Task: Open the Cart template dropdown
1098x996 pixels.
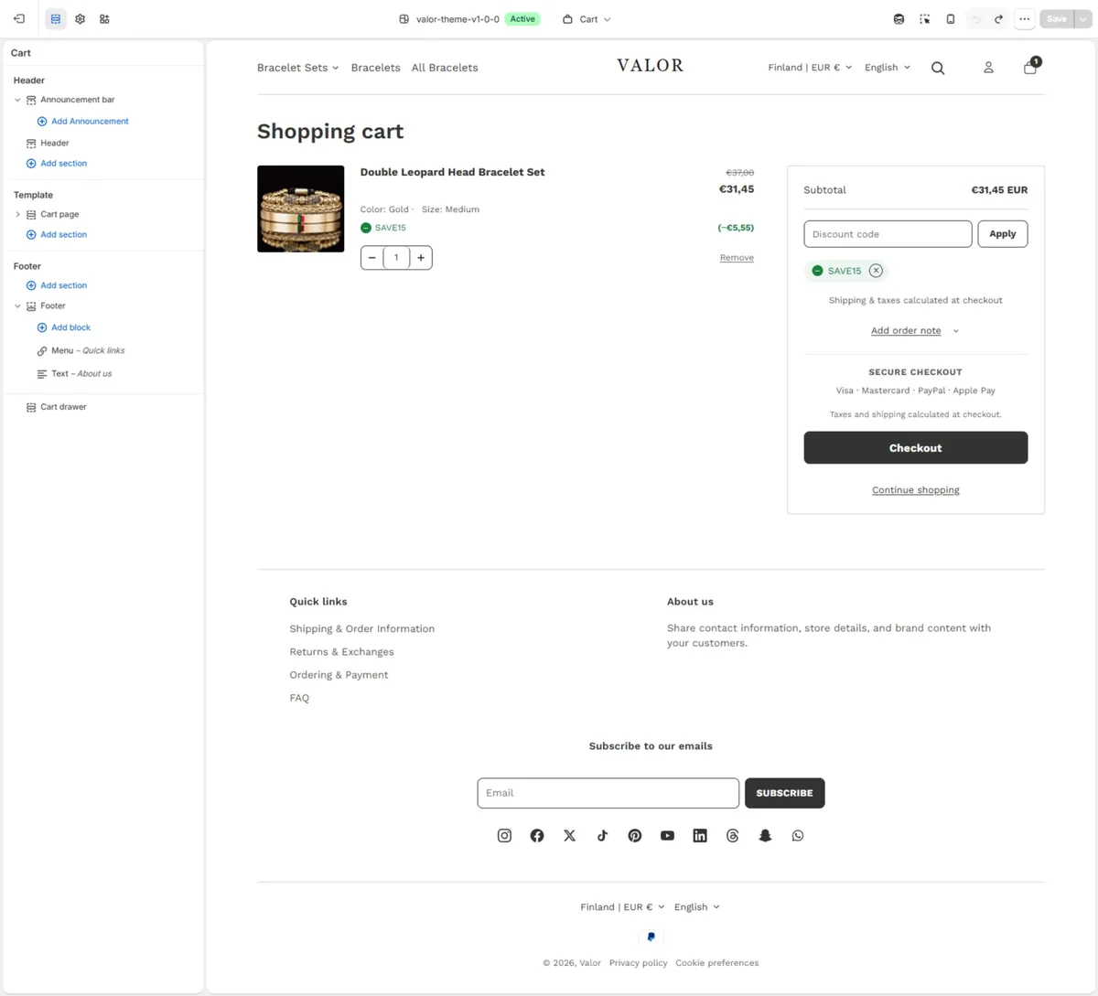Action: [x=587, y=18]
